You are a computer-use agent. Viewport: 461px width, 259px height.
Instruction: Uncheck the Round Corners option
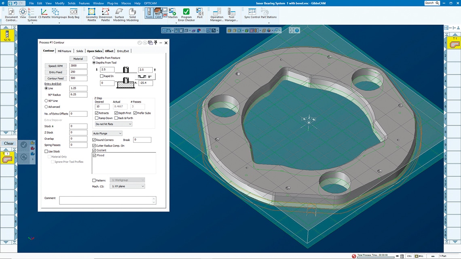94,140
